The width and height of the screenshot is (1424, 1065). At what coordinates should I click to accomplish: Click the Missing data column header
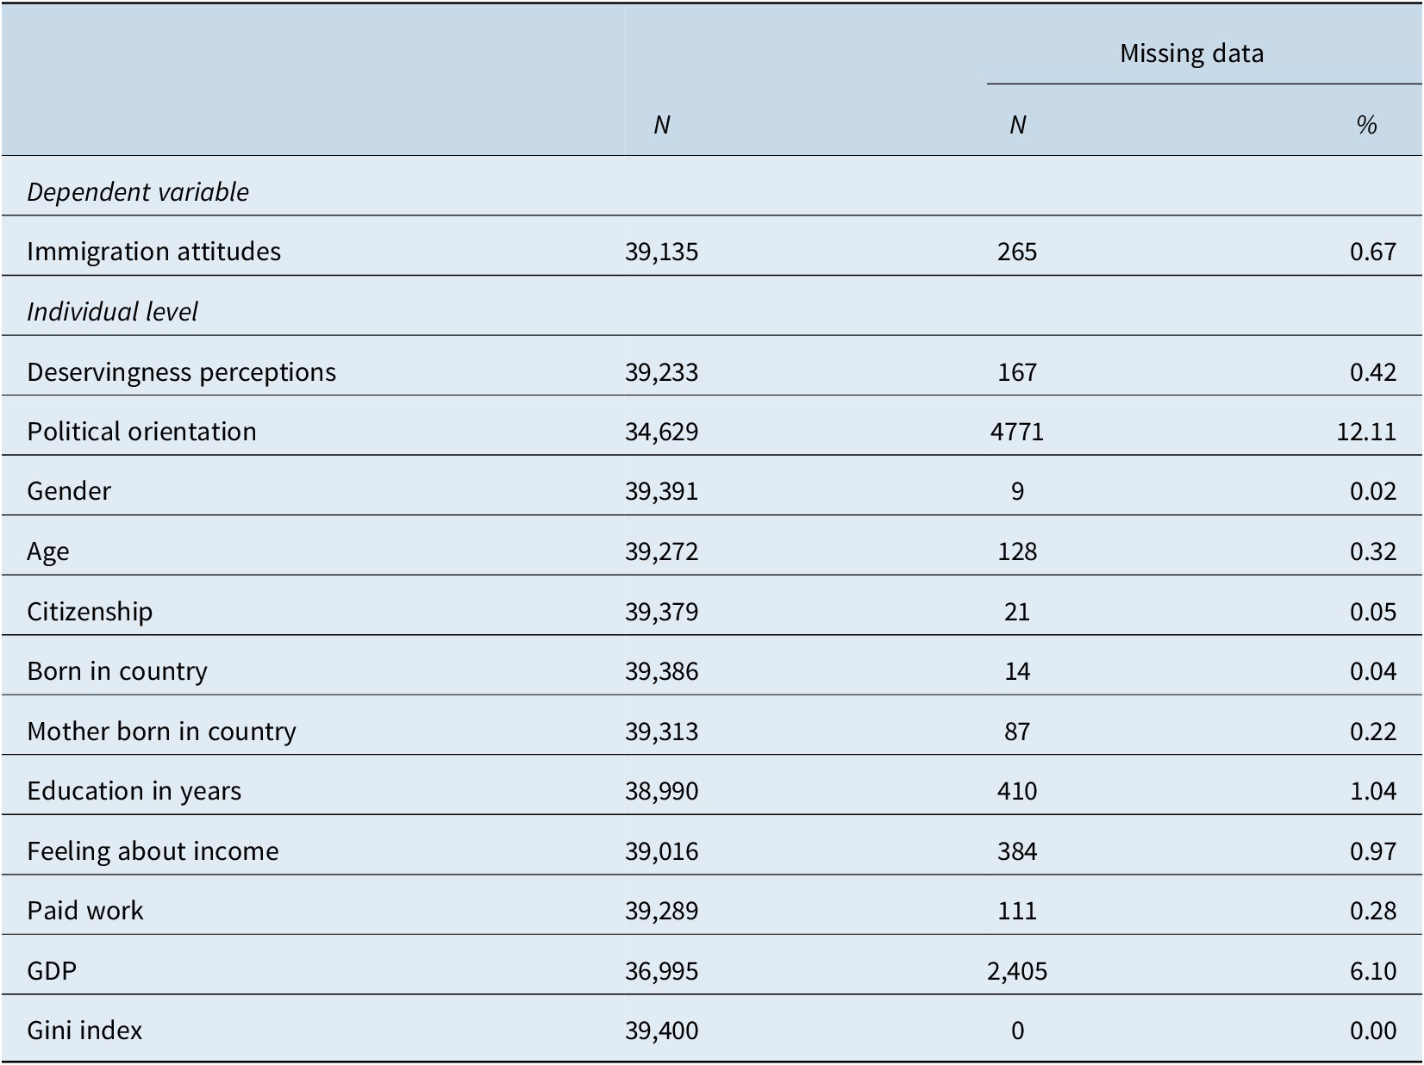tap(1191, 53)
